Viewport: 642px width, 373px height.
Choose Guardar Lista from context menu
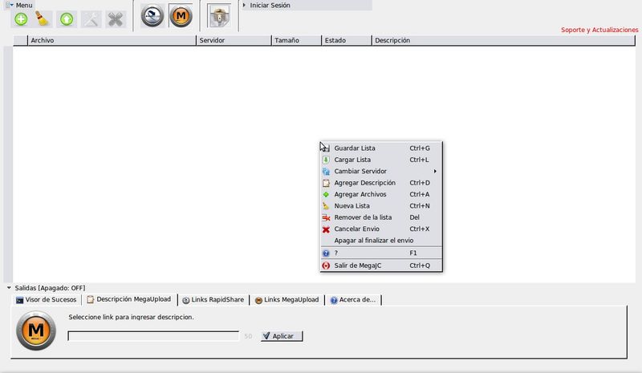(x=354, y=148)
